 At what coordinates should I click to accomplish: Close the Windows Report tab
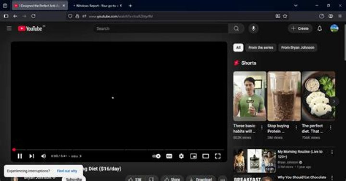click(x=121, y=6)
